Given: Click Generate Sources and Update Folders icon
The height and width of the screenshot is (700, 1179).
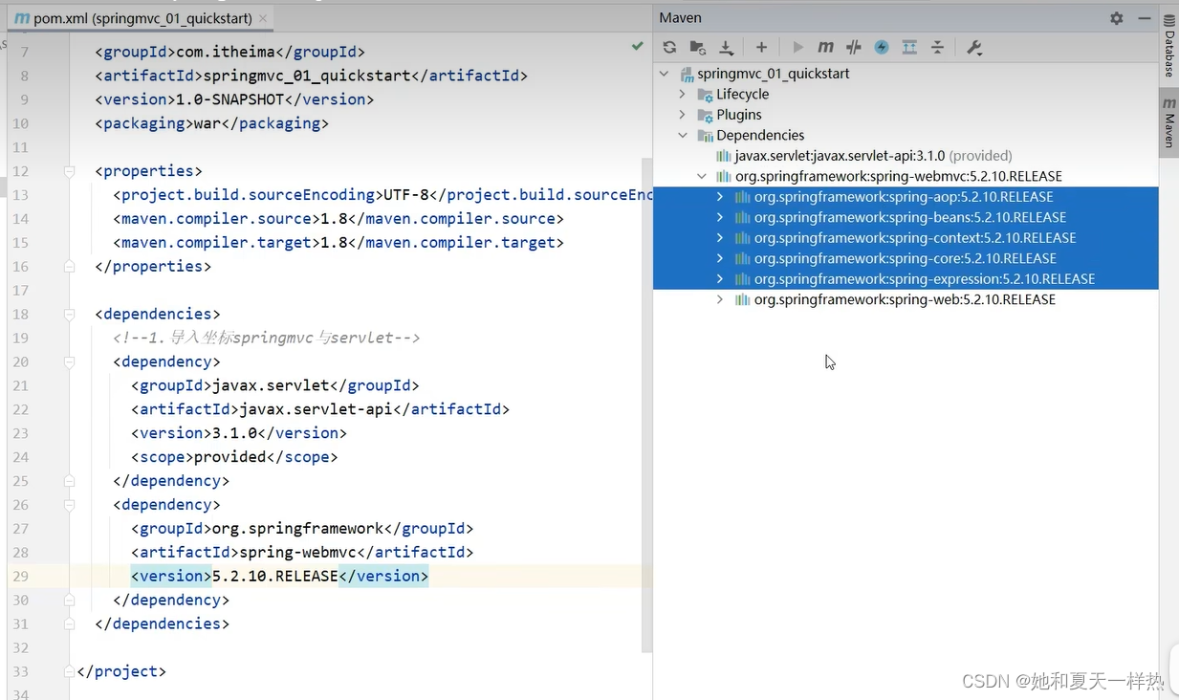Looking at the screenshot, I should (698, 47).
